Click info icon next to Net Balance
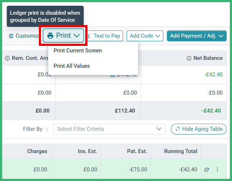 click(x=189, y=58)
